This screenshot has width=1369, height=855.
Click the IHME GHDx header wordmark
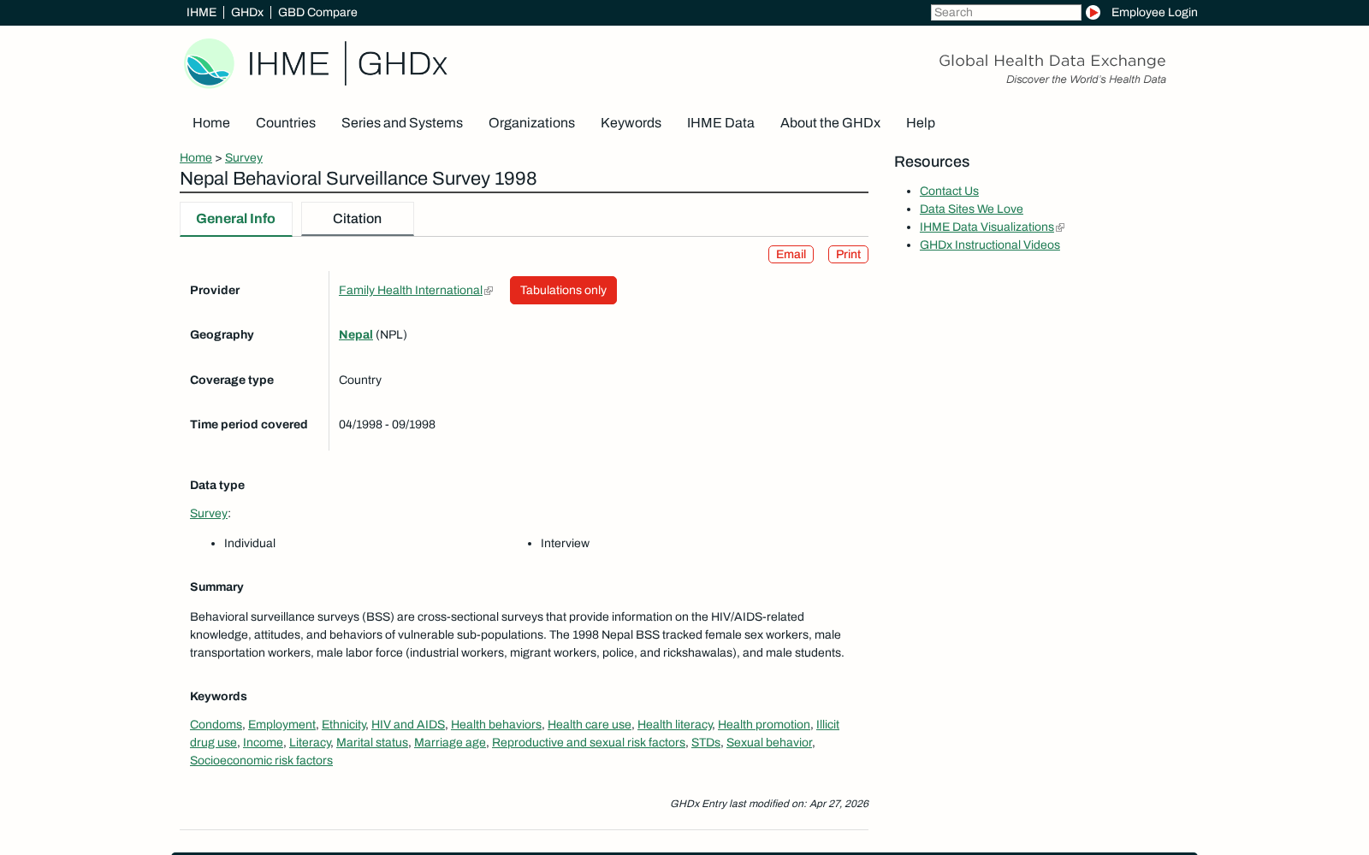pos(347,63)
